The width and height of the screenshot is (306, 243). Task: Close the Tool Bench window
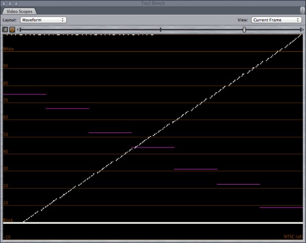coord(3,3)
